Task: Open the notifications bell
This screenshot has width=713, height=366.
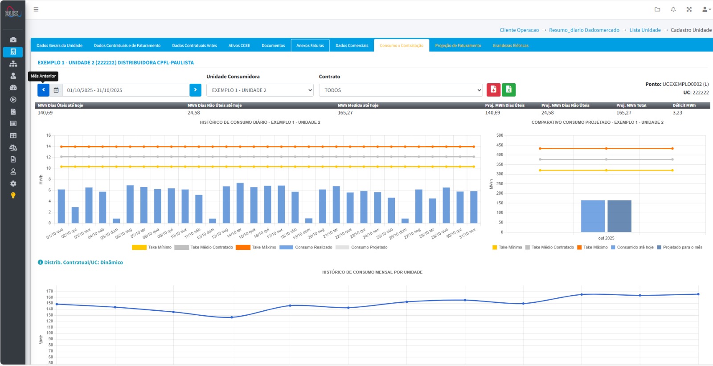Action: coord(673,9)
